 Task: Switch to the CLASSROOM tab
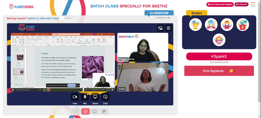point(159,13)
